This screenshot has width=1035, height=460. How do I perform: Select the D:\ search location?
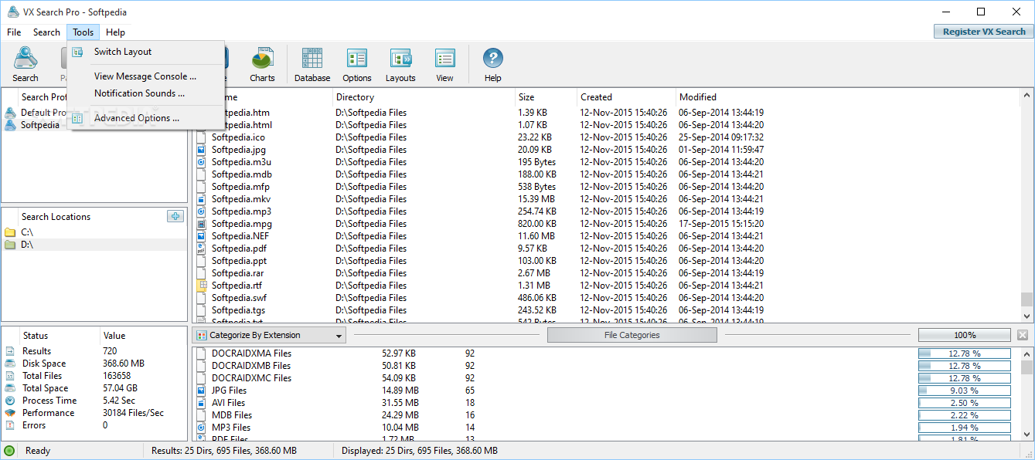[94, 245]
